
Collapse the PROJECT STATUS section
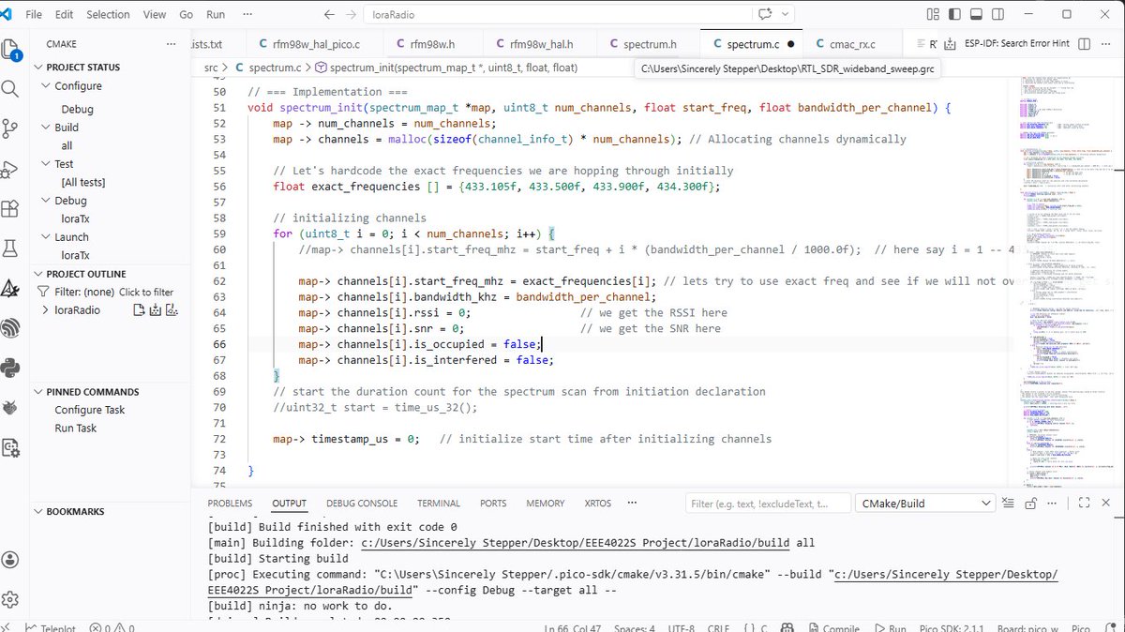(39, 68)
